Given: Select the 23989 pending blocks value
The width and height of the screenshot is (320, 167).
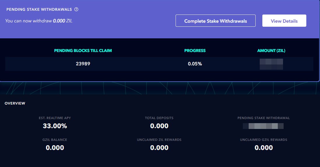Looking at the screenshot, I should tap(83, 64).
